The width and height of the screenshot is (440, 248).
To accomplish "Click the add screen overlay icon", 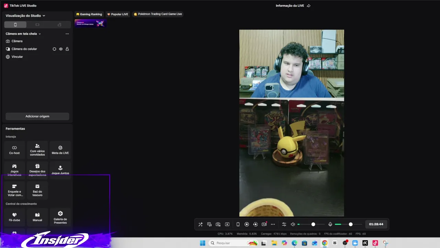I will click(x=227, y=224).
